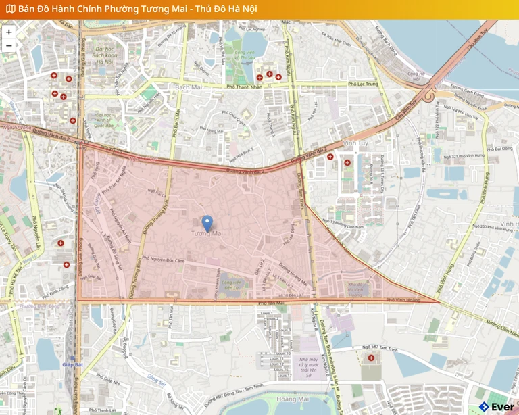Click the zoom in plus button

tap(9, 32)
